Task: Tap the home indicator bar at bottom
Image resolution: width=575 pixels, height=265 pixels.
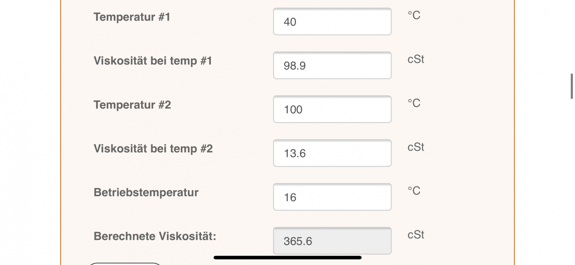Action: [287, 257]
